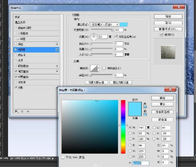Click the plus icon beside Stroke (描边)

(x=57, y=44)
